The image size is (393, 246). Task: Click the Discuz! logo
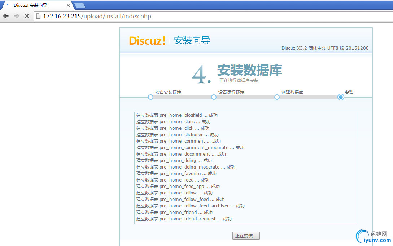(147, 41)
